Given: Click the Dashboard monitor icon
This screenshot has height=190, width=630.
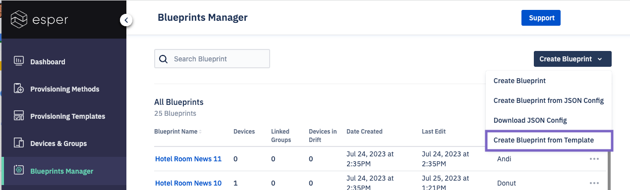Looking at the screenshot, I should (18, 61).
